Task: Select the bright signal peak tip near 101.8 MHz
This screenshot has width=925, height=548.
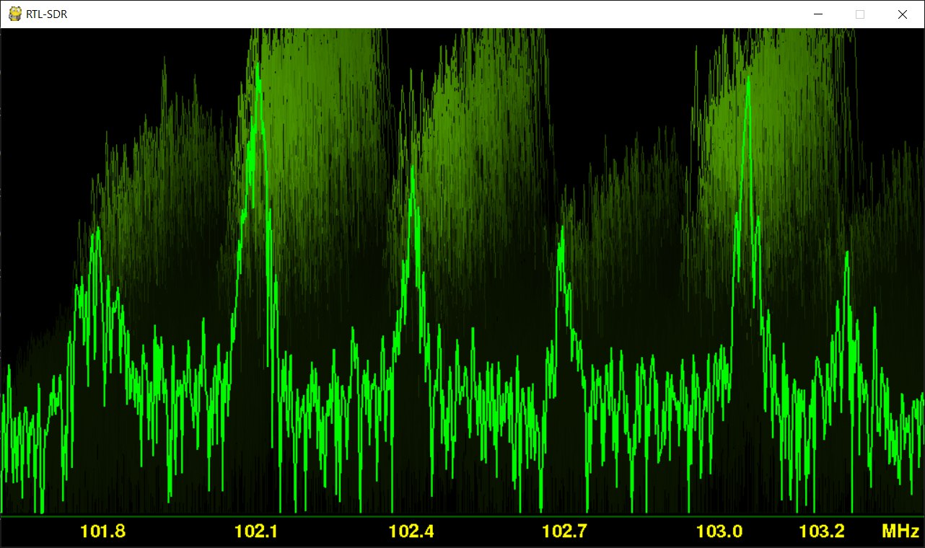Action: pyautogui.click(x=95, y=231)
